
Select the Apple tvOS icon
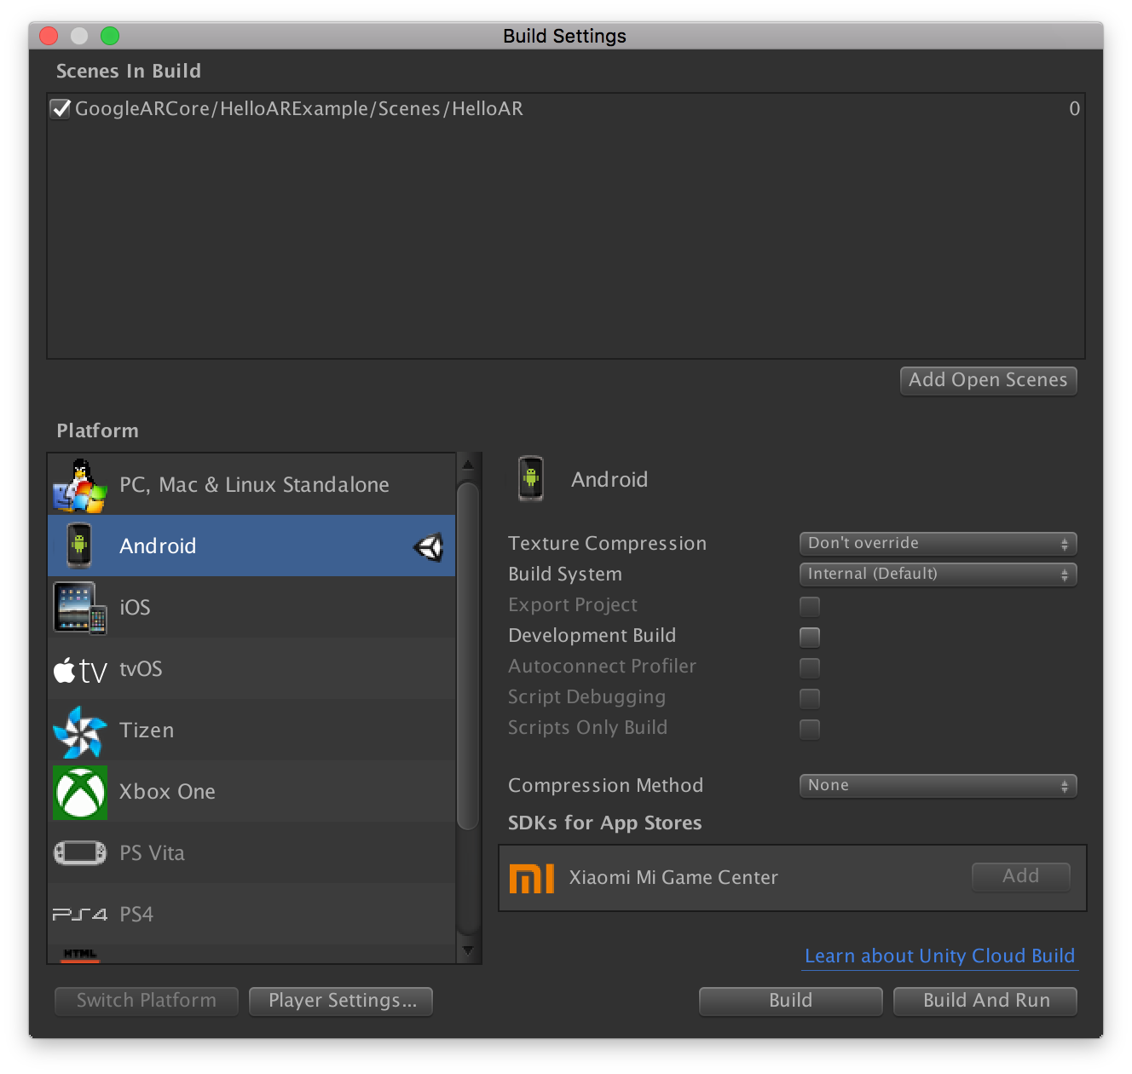pos(79,670)
